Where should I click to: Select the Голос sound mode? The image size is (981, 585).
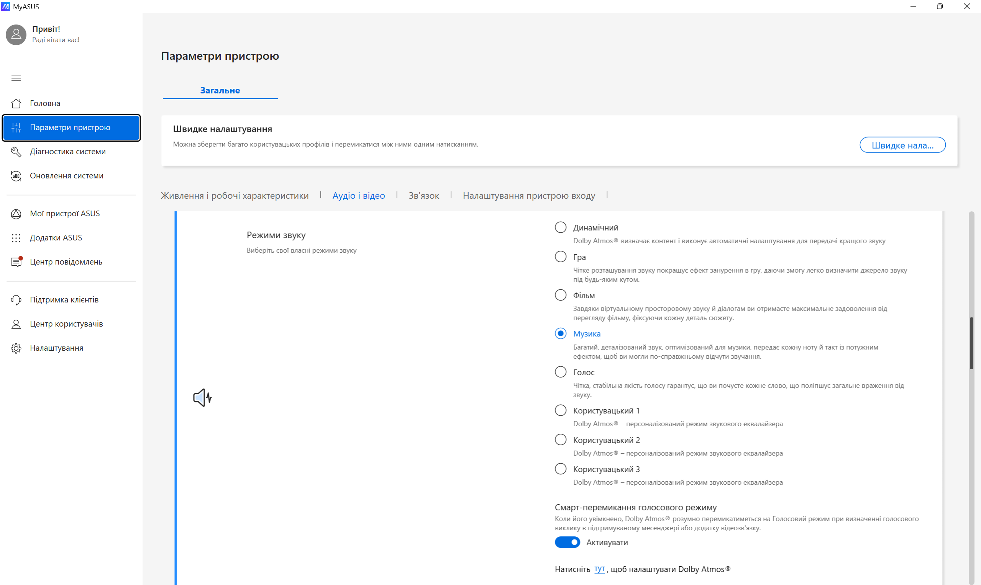point(560,372)
